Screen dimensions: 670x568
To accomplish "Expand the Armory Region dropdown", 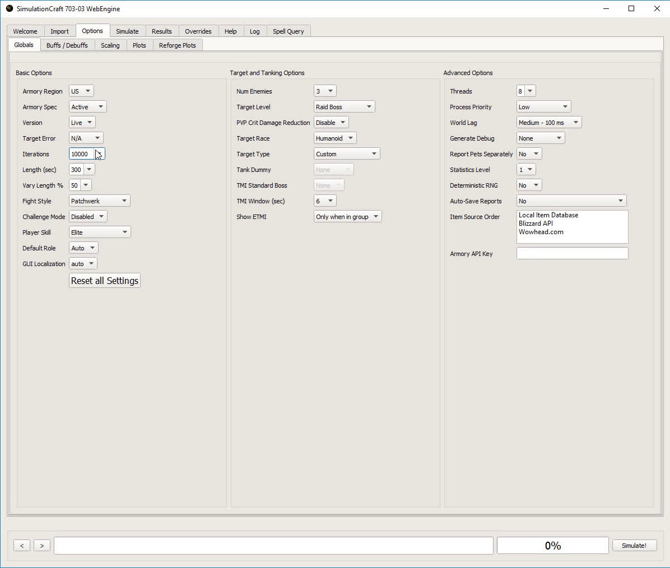I will click(x=81, y=91).
